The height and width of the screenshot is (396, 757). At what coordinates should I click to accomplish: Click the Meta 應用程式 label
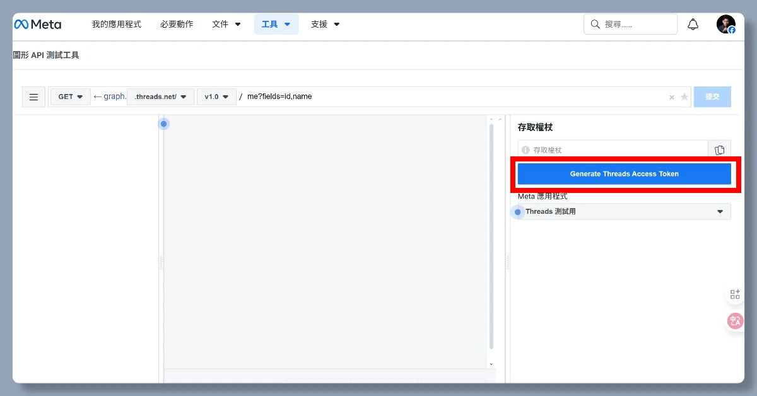click(x=543, y=196)
